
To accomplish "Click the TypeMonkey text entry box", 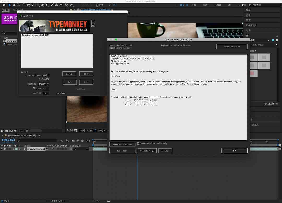I will click(57, 51).
